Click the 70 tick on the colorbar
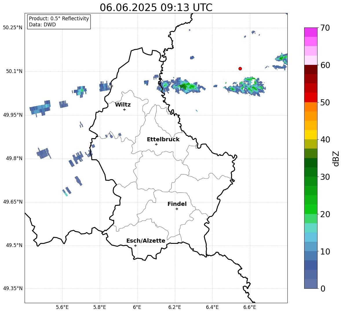The width and height of the screenshot is (343, 313). (x=325, y=28)
